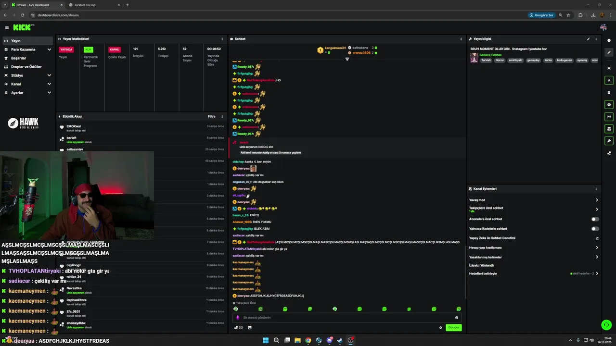Click Google'a Sor button in address bar
Viewport: 616px width, 346px height.
(x=541, y=15)
